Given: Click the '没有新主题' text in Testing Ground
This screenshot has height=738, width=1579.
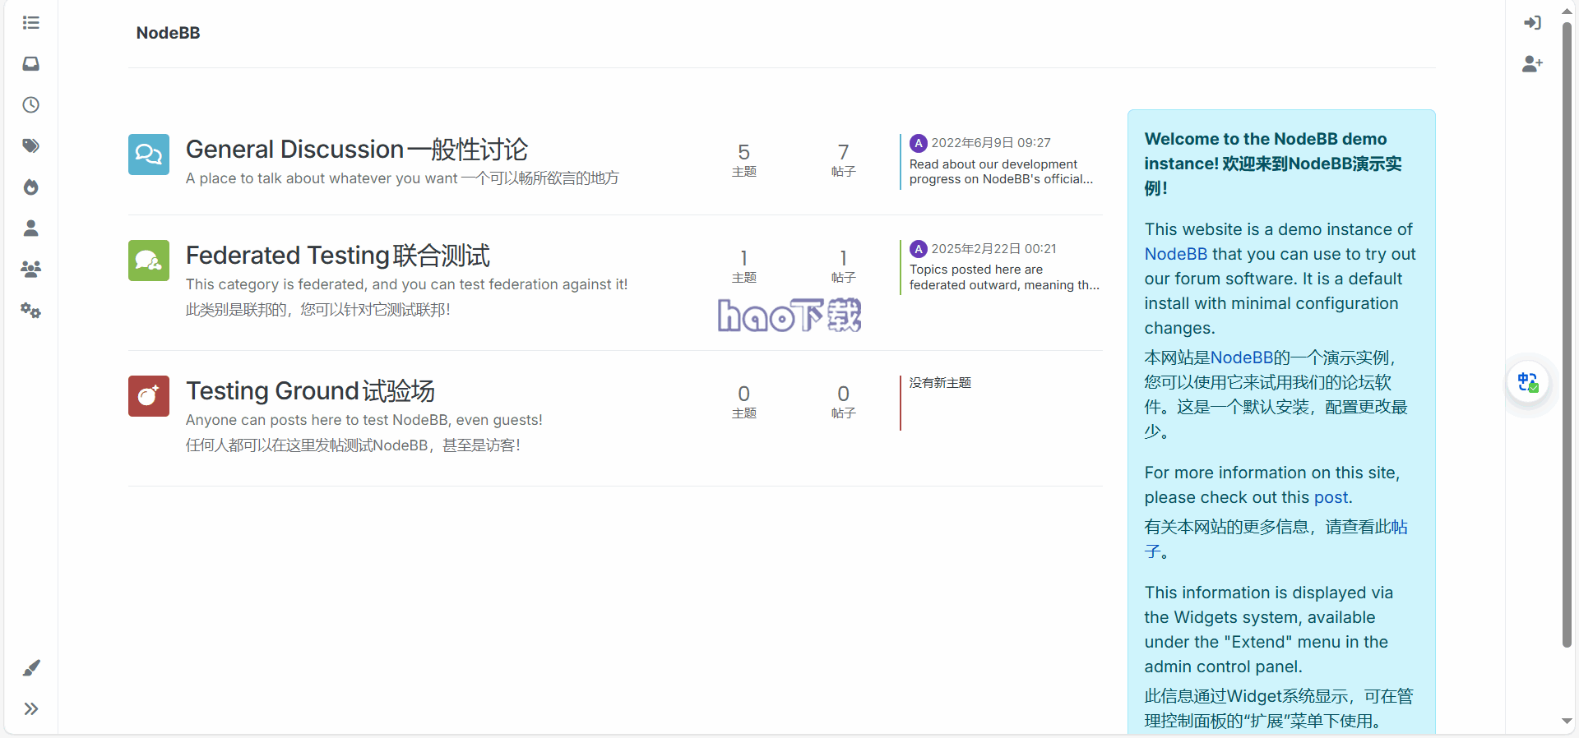Looking at the screenshot, I should (940, 383).
